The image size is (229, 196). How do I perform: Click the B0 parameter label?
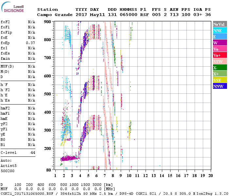3,140
